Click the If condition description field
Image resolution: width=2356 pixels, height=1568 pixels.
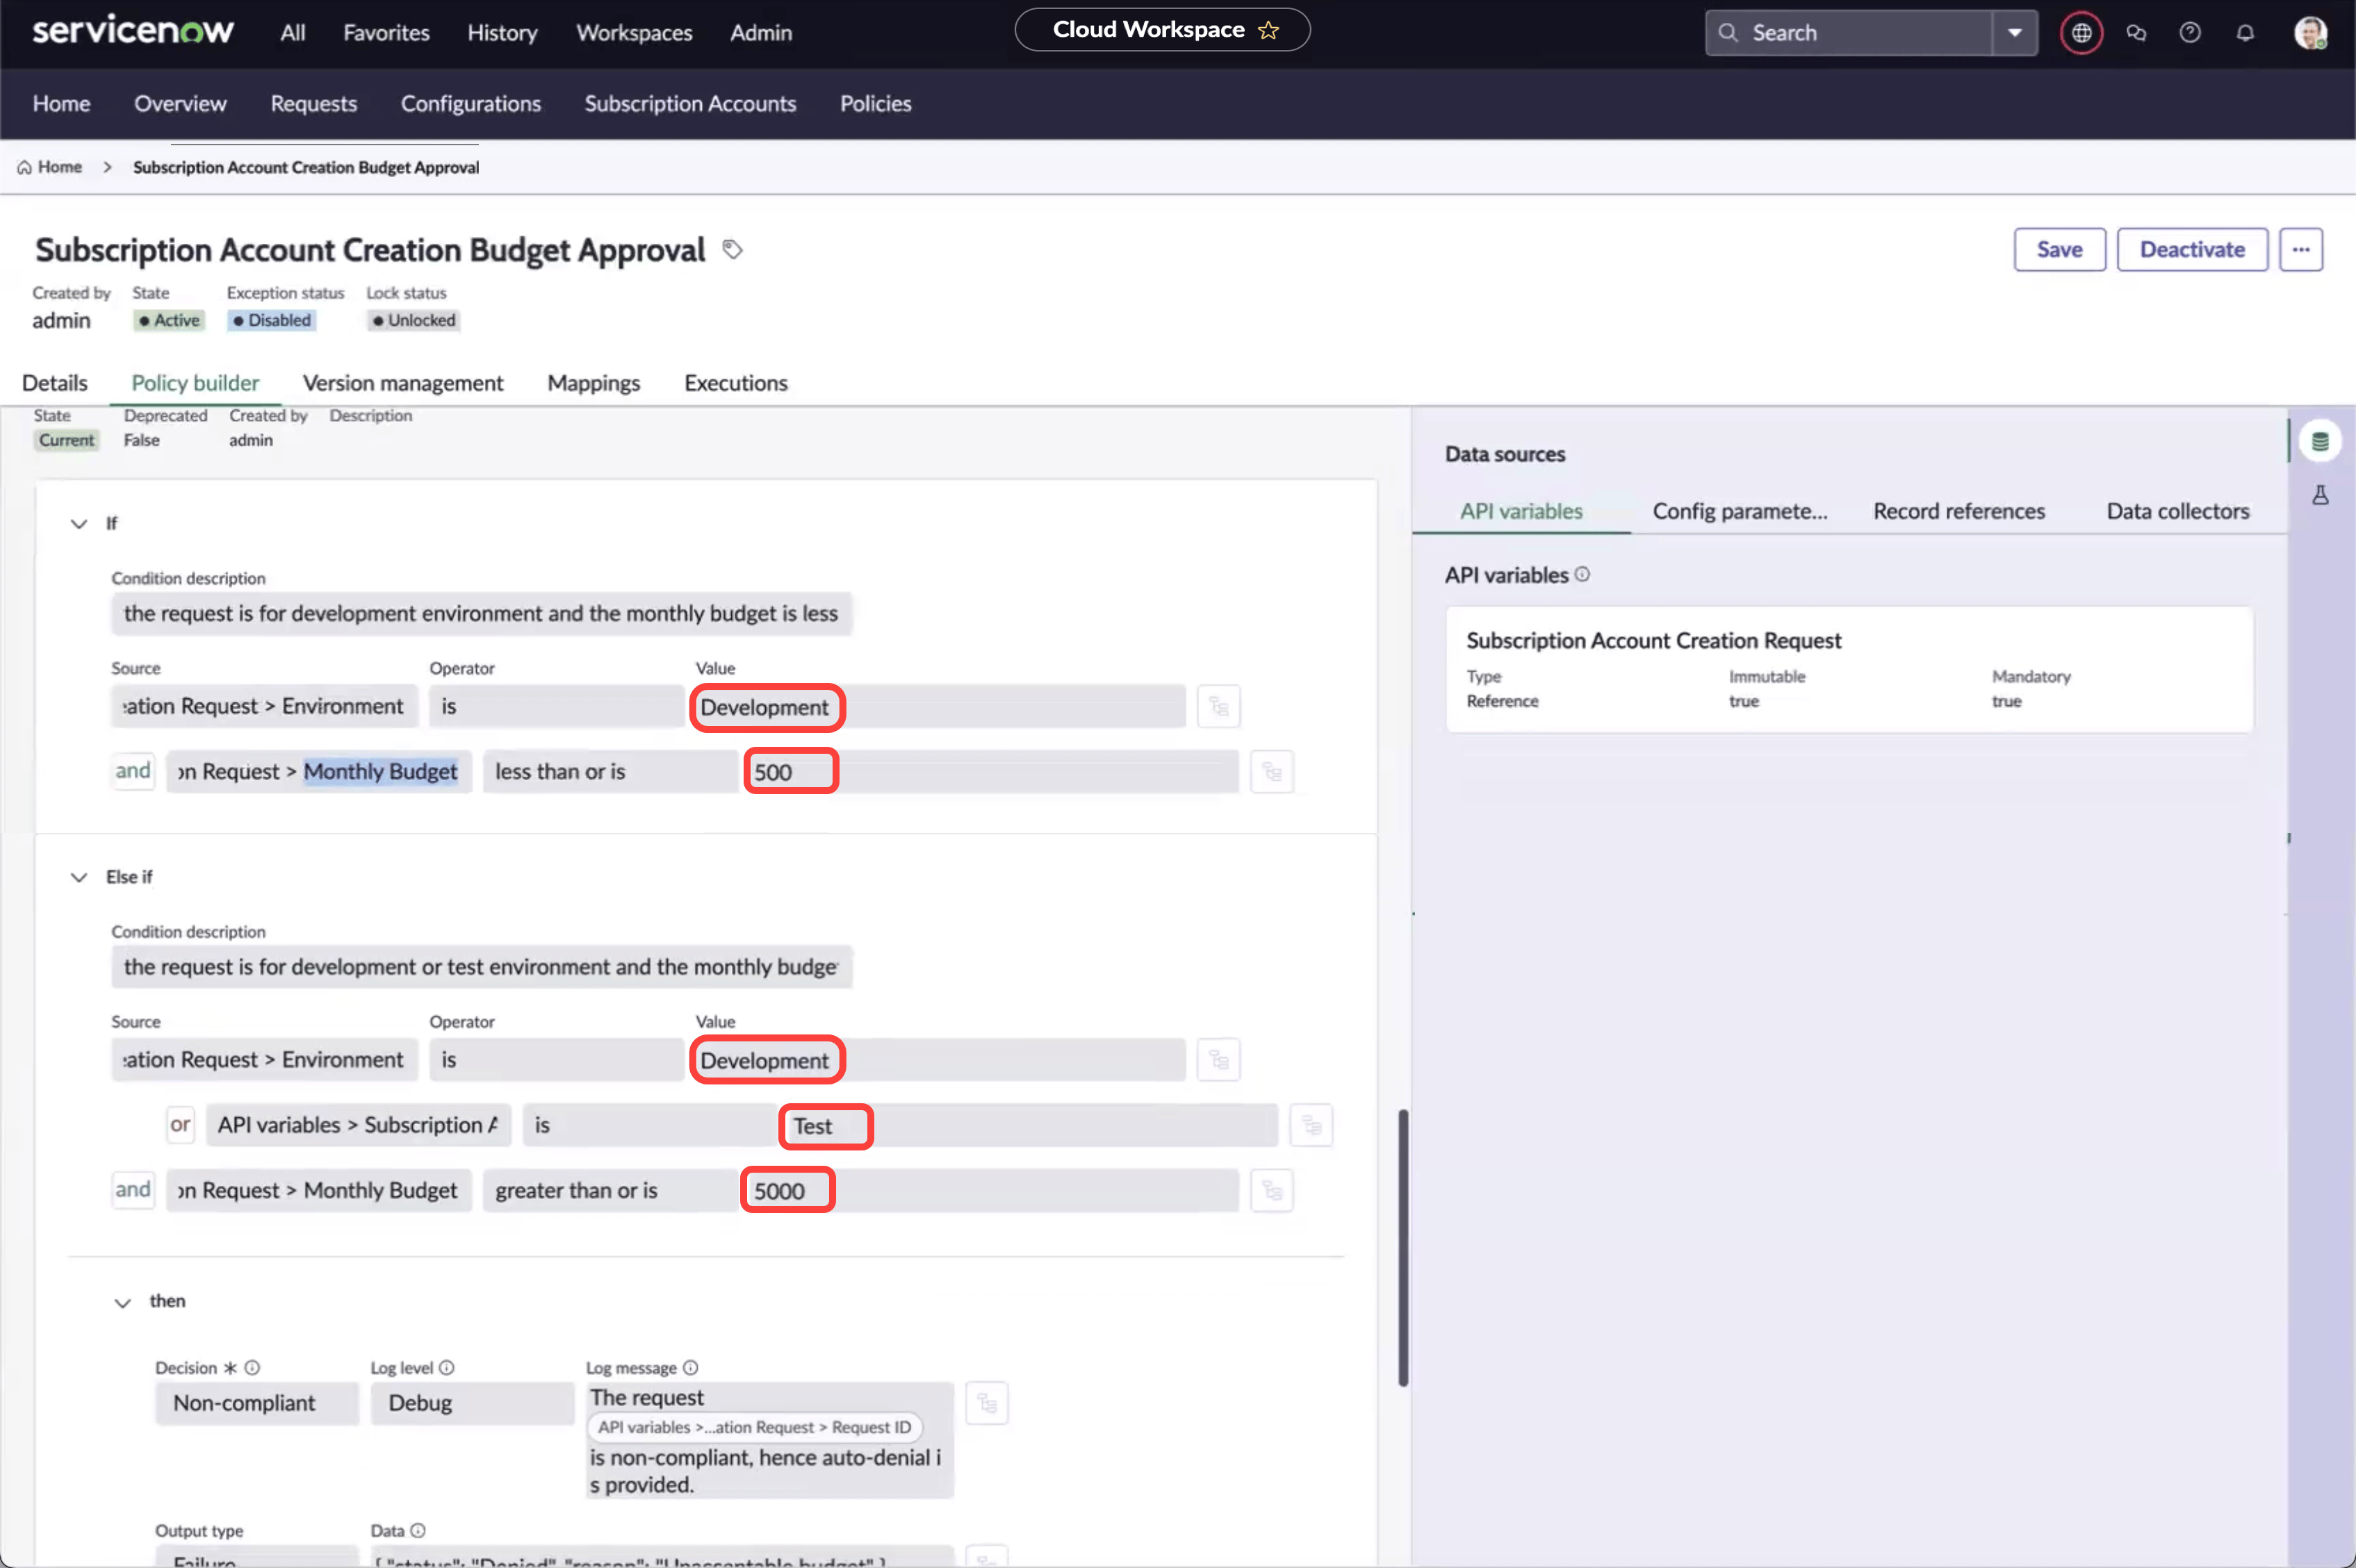pos(481,614)
